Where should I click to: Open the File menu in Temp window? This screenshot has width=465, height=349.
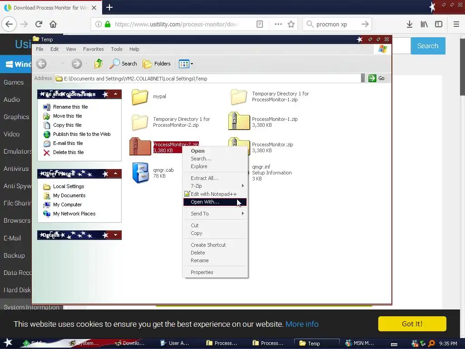(x=40, y=49)
